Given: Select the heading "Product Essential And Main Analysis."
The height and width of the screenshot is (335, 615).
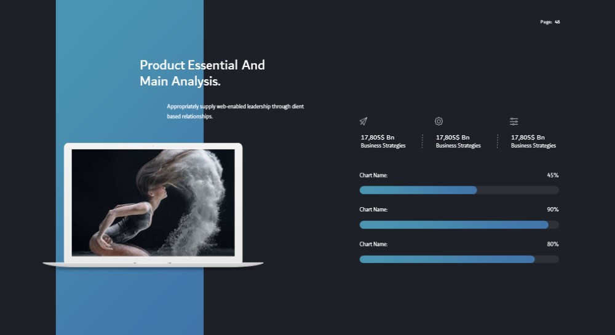Looking at the screenshot, I should pyautogui.click(x=202, y=73).
